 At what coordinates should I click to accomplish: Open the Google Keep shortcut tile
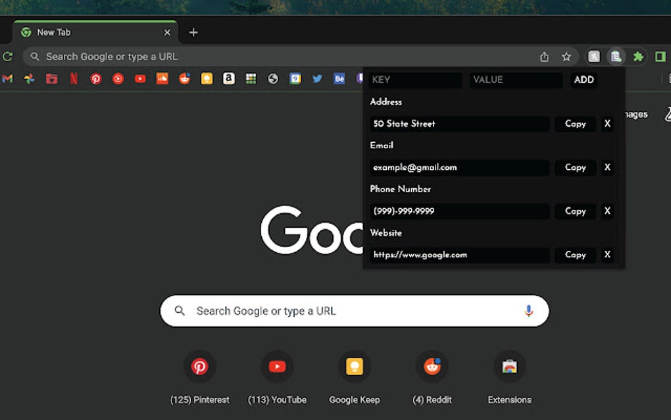(x=355, y=378)
